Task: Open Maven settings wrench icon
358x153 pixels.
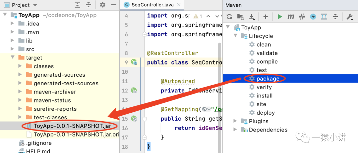Action: (x=350, y=17)
